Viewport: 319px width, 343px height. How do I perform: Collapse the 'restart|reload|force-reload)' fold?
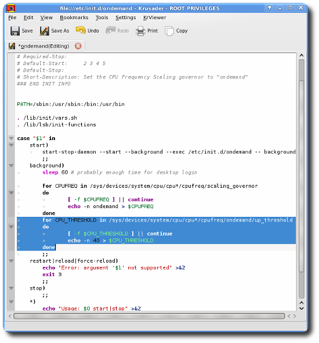pyautogui.click(x=12, y=261)
